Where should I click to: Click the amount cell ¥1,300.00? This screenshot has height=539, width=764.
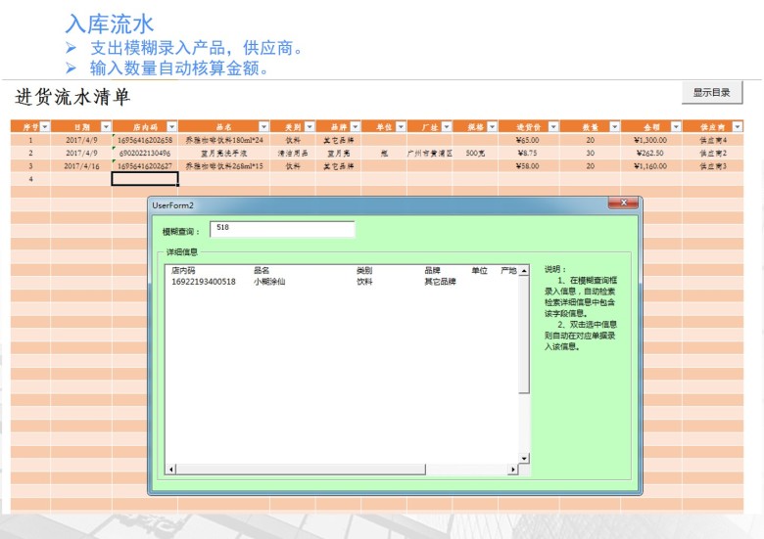(x=651, y=140)
